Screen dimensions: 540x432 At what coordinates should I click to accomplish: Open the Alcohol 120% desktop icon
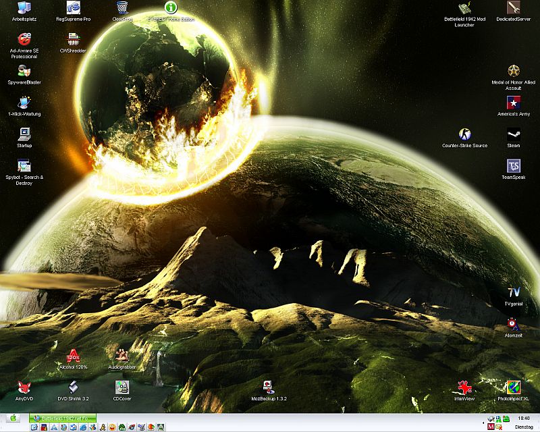coord(73,356)
